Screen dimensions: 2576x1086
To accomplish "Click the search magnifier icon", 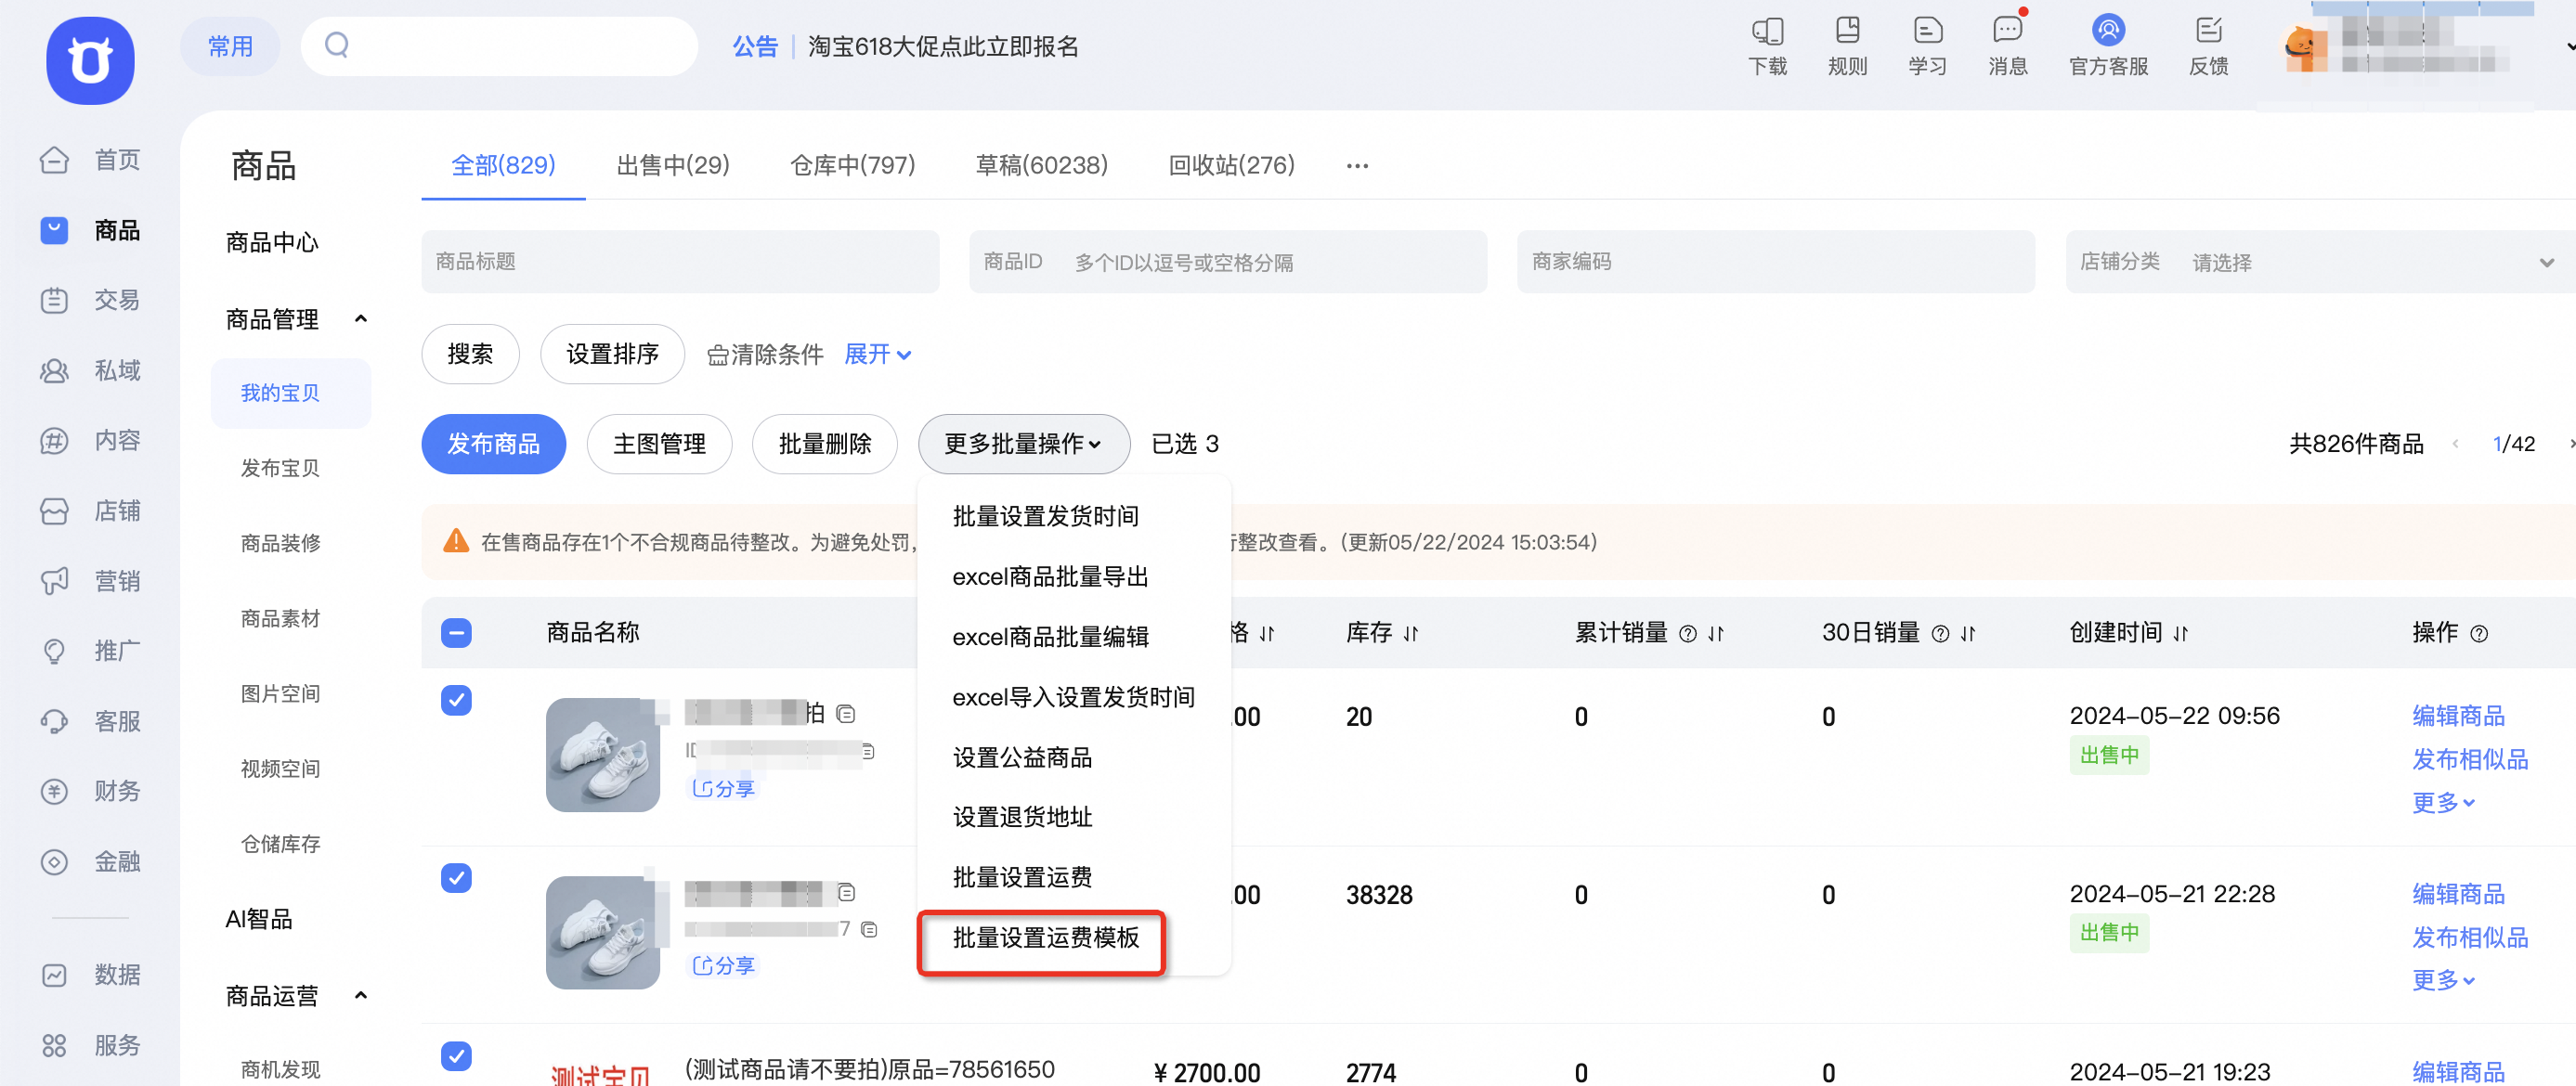I will coord(337,45).
